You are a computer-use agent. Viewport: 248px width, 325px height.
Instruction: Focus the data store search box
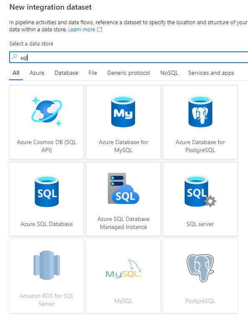(129, 57)
